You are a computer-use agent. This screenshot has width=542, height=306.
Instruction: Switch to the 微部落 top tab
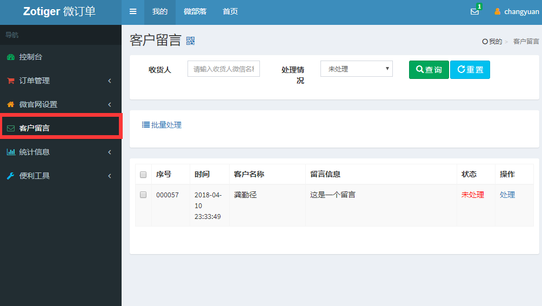coord(195,12)
